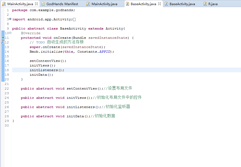Click file icon of second MainActivity.java tab
241x167 pixels.
tap(88, 4)
